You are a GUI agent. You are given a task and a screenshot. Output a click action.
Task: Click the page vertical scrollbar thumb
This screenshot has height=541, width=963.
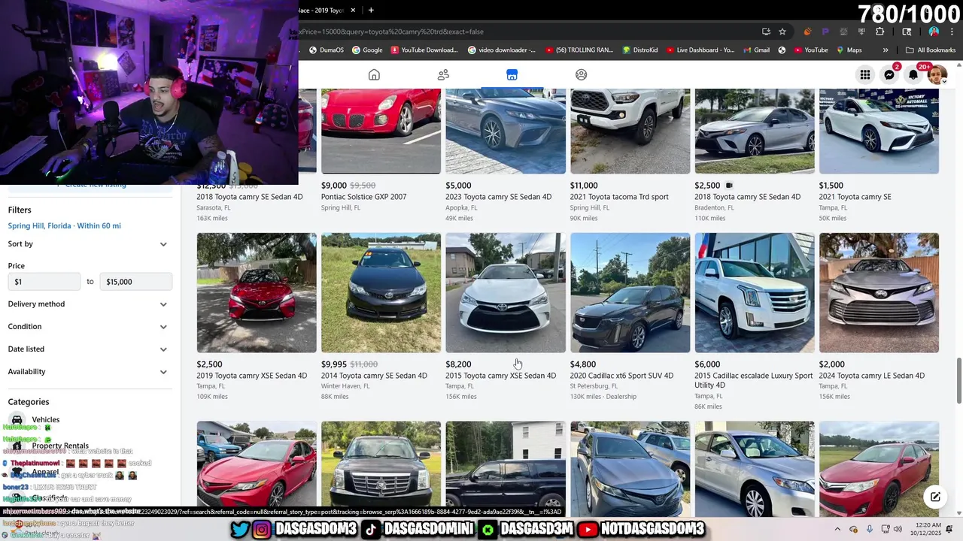pyautogui.click(x=958, y=382)
